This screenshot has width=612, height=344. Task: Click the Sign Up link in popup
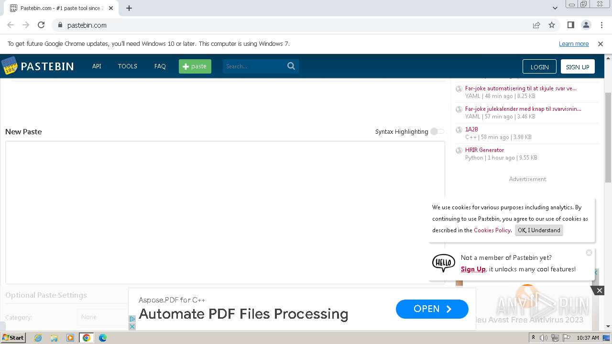click(x=473, y=269)
